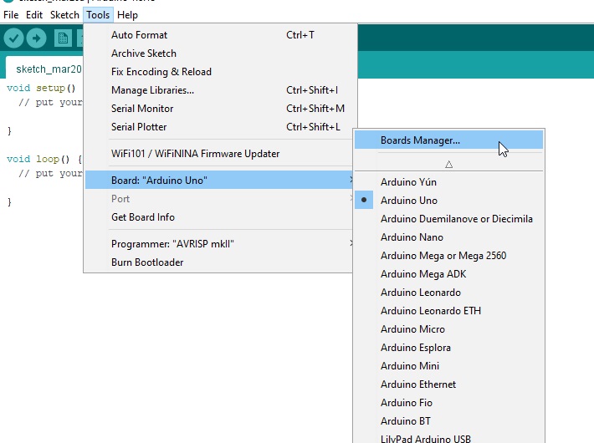Click the Upload arrow toolbar icon
This screenshot has height=443, width=594.
[x=36, y=38]
